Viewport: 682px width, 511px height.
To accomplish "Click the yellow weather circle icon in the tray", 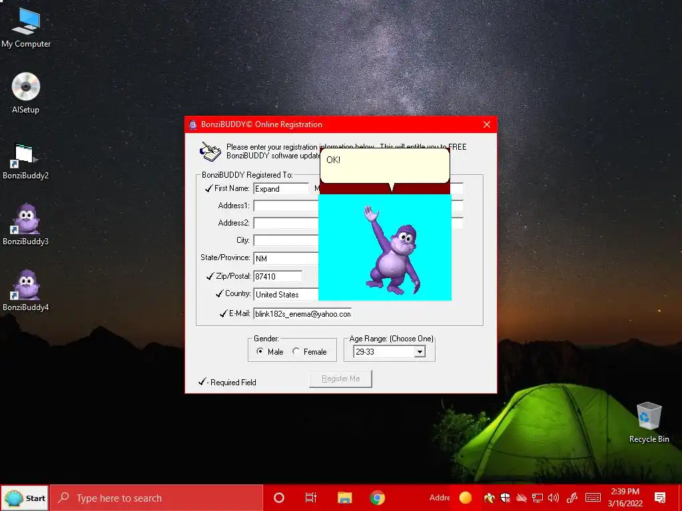I will pos(465,498).
